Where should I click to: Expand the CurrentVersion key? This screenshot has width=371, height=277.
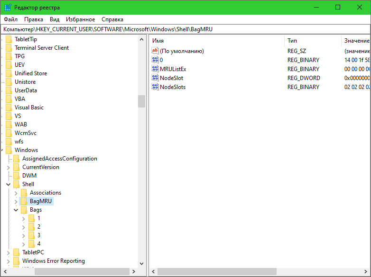click(9, 167)
